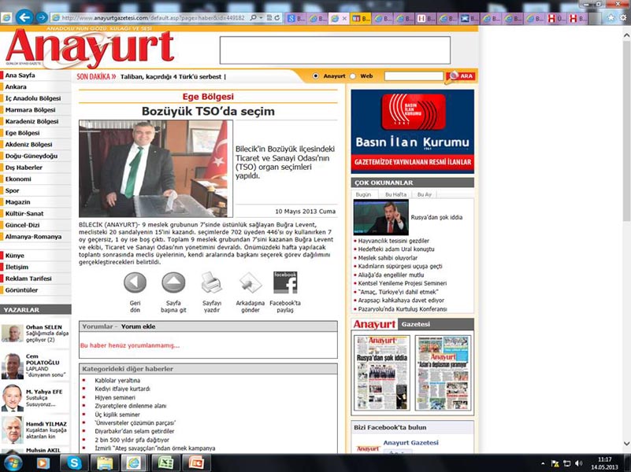Open the right Anayurt newspaper front-page thumbnail

pos(443,373)
